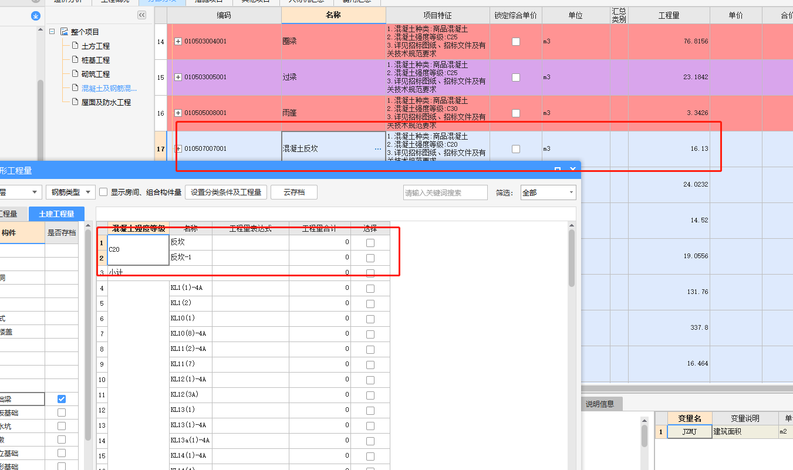Tick the 选择 checkbox for KL1(2) row
The image size is (793, 470).
click(370, 304)
